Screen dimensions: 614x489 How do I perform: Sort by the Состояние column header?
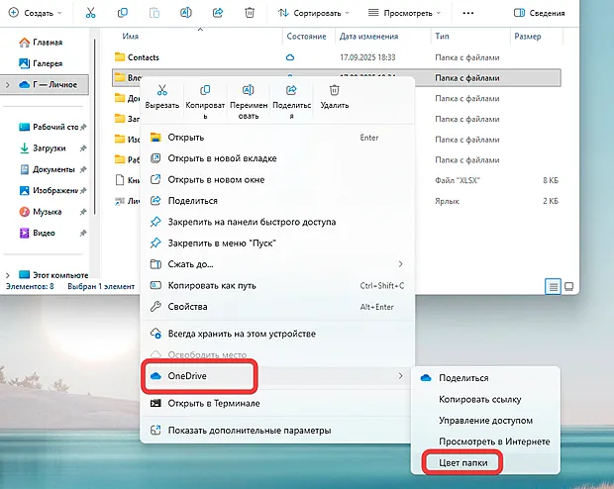click(306, 36)
